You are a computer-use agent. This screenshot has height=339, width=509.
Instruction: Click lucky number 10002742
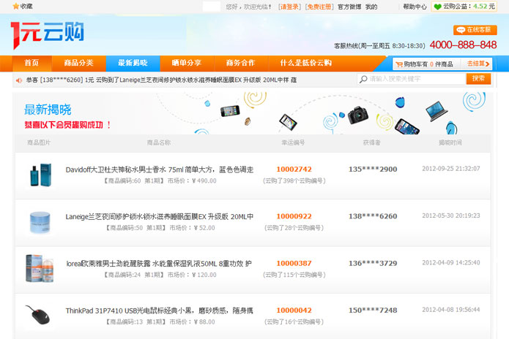294,169
